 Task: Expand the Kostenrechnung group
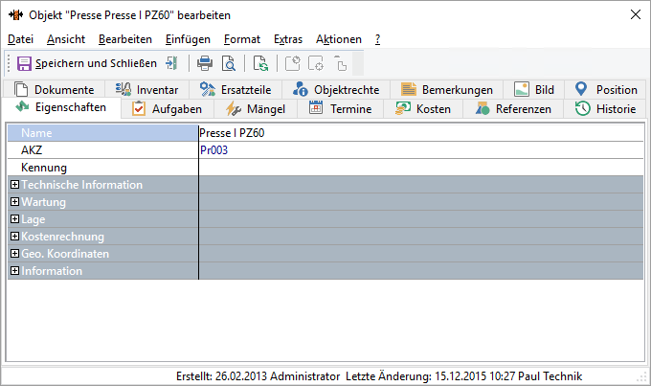(x=15, y=236)
